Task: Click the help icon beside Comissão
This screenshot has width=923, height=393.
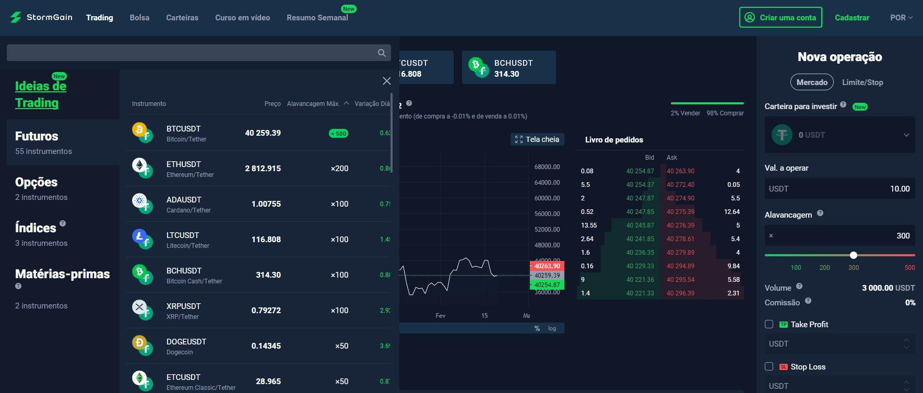Action: click(808, 301)
